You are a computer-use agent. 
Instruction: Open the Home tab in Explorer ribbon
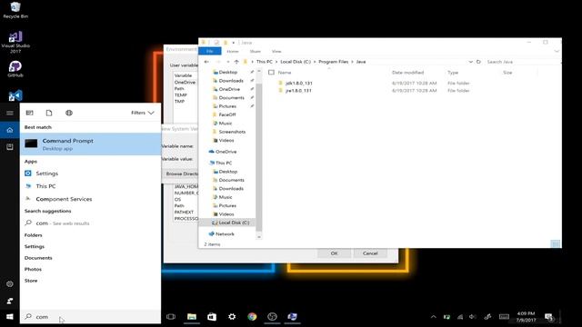point(233,51)
